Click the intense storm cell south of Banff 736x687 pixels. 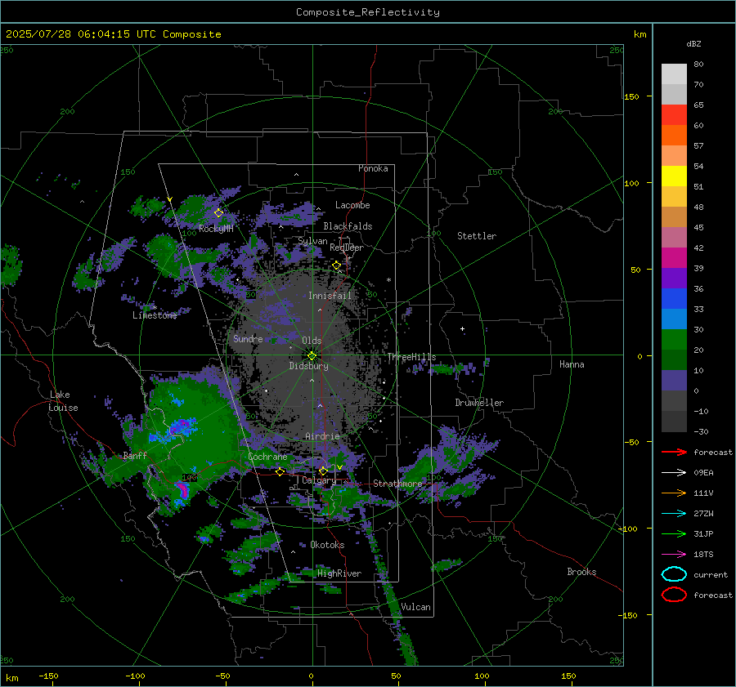pos(182,490)
